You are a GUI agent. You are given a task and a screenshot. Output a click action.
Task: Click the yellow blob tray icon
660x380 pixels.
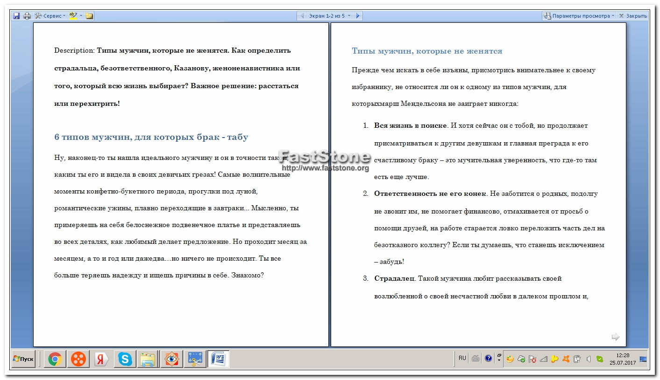point(555,359)
